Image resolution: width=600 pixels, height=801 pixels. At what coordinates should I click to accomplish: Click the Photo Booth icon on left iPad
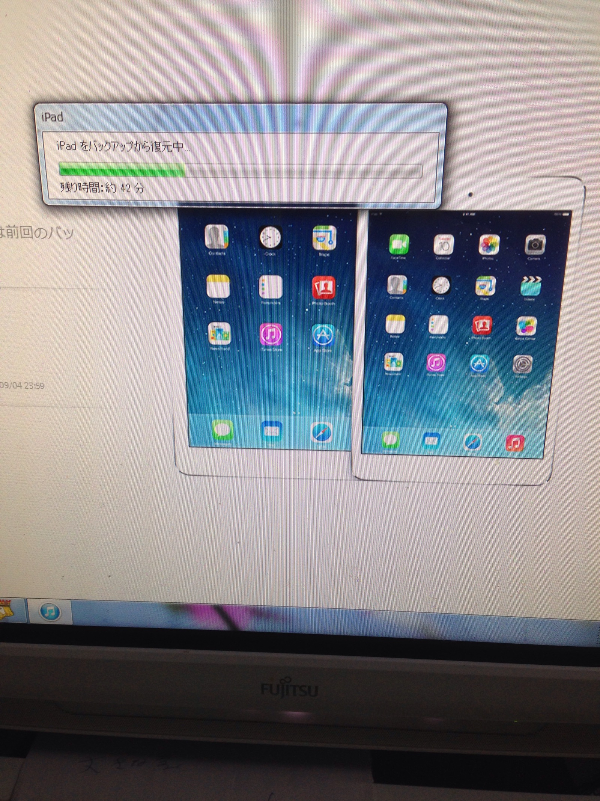click(323, 288)
